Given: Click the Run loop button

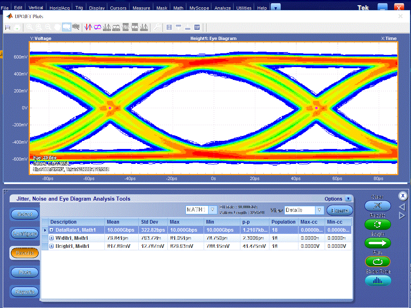Looking at the screenshot, I should [x=378, y=262].
